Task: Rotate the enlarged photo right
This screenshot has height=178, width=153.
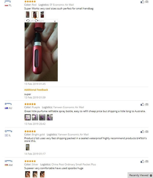Action: (39, 21)
